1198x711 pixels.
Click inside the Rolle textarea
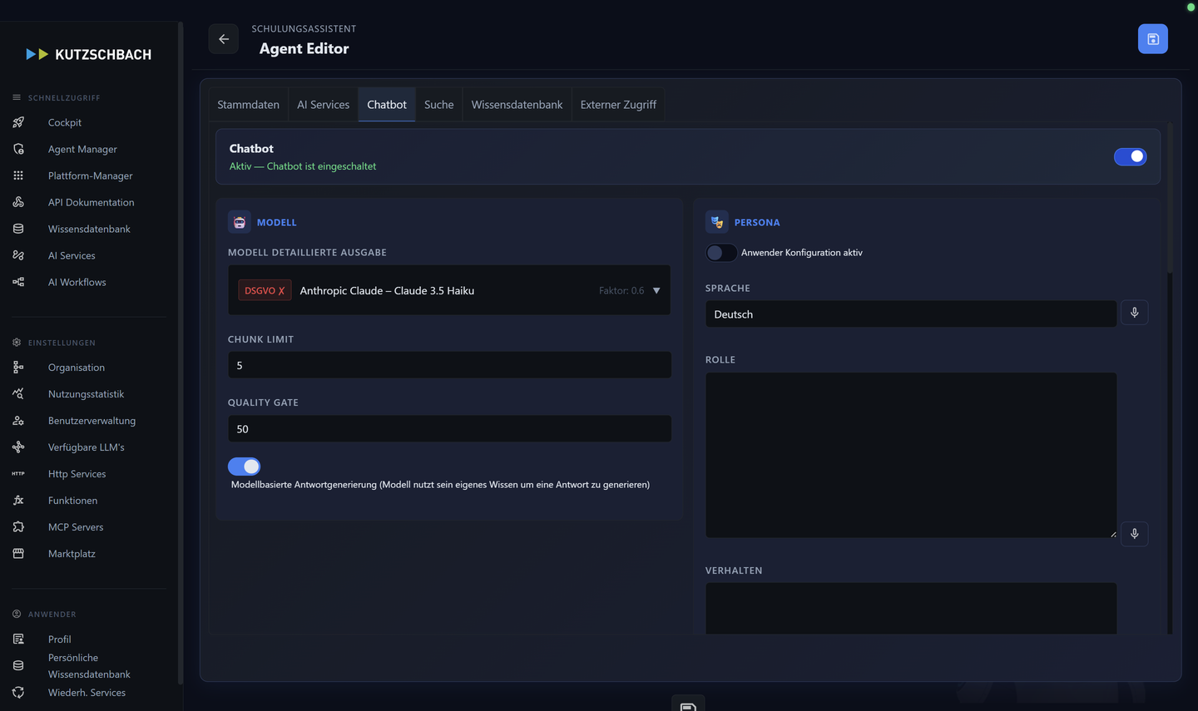coord(911,455)
